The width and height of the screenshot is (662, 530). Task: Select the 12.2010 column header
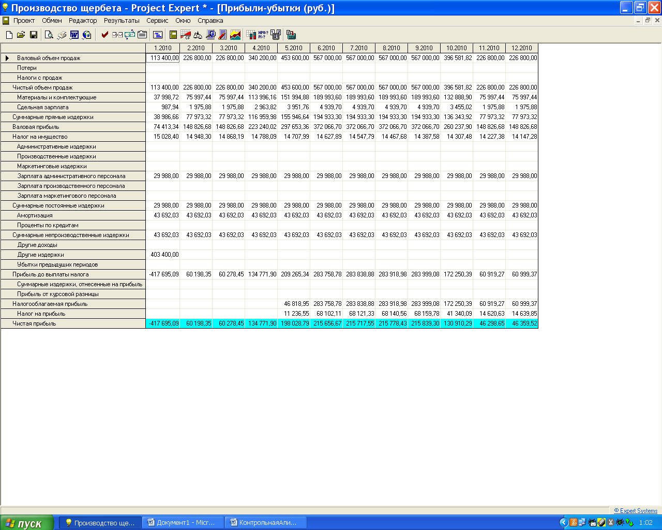[x=522, y=48]
